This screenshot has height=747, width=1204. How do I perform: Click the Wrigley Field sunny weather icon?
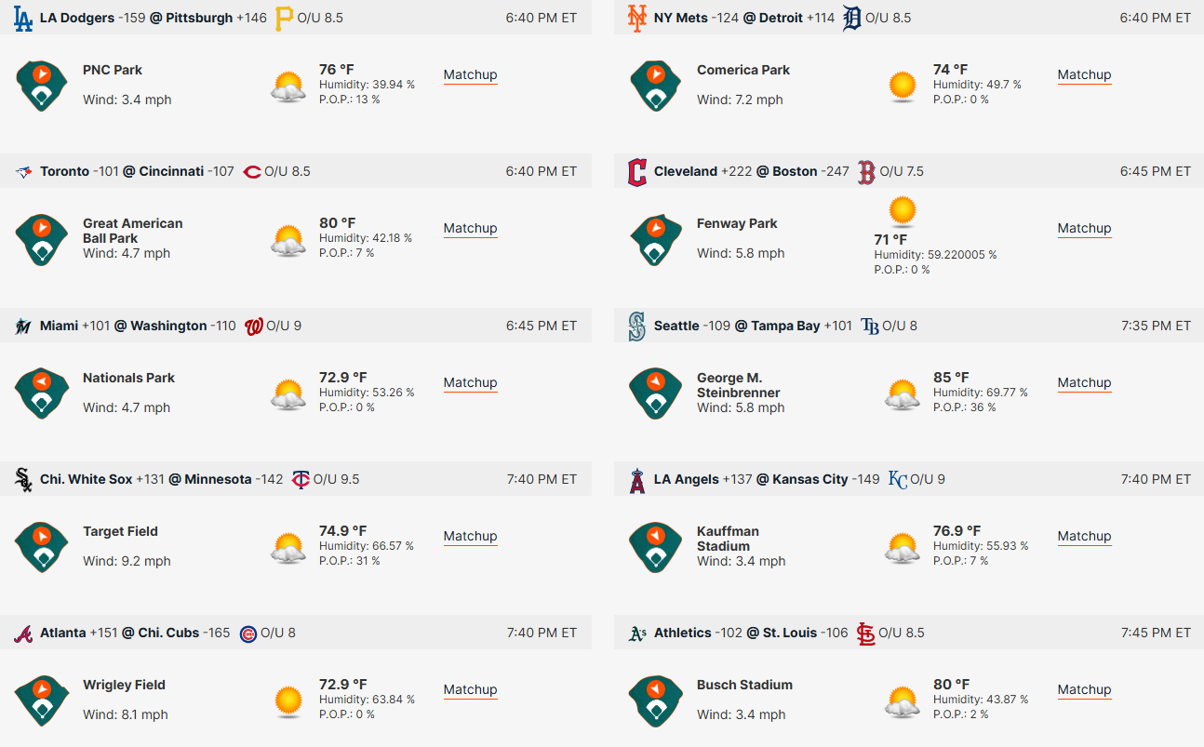288,700
